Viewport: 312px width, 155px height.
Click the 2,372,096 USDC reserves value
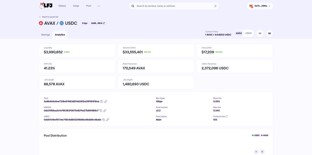tap(215, 68)
